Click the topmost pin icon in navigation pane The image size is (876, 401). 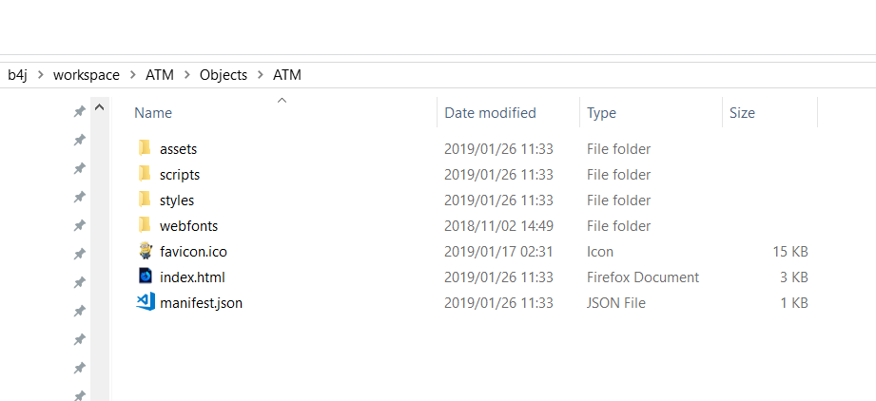(x=79, y=112)
